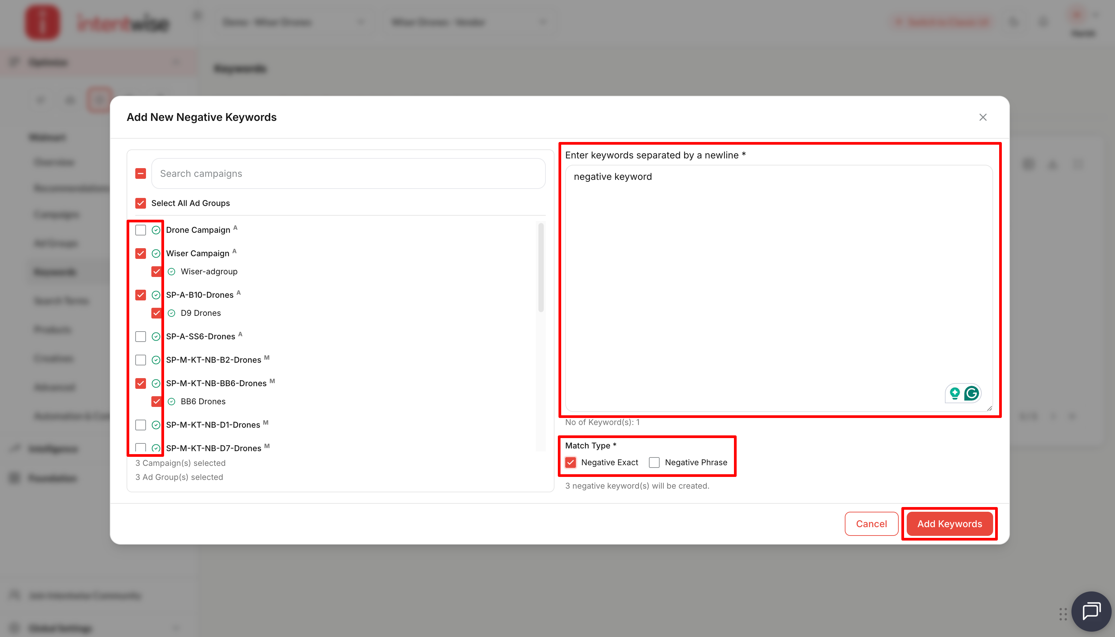Enable the Negative Phrase match type

point(654,463)
